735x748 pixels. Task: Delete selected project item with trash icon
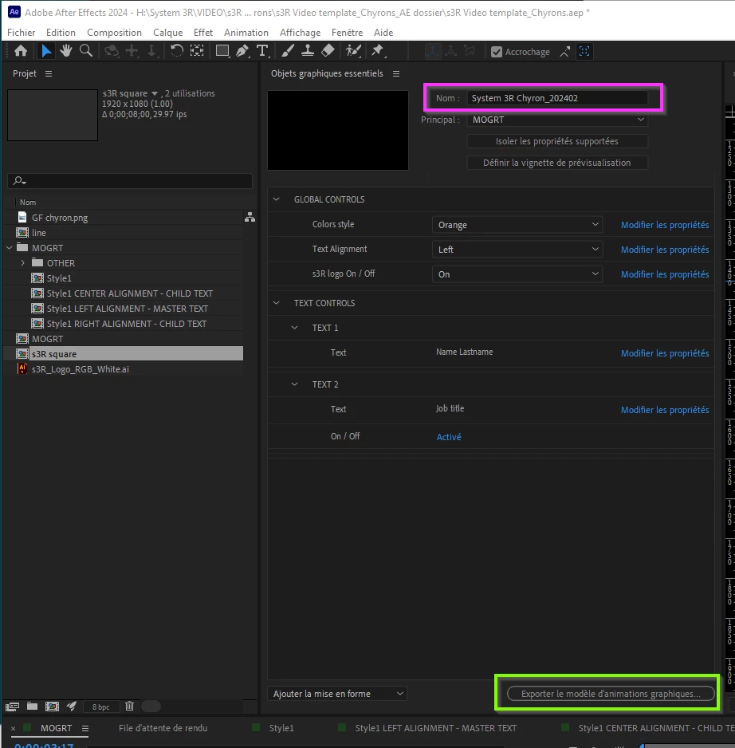coord(129,707)
